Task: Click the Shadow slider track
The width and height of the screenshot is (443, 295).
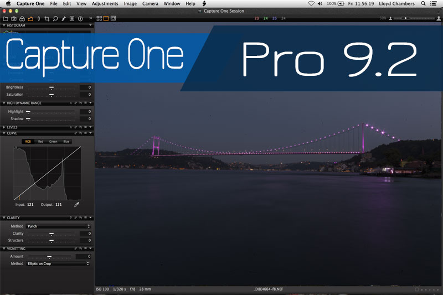Action: tap(51, 119)
